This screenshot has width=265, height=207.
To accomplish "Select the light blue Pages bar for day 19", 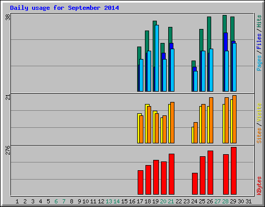I will (x=157, y=58).
